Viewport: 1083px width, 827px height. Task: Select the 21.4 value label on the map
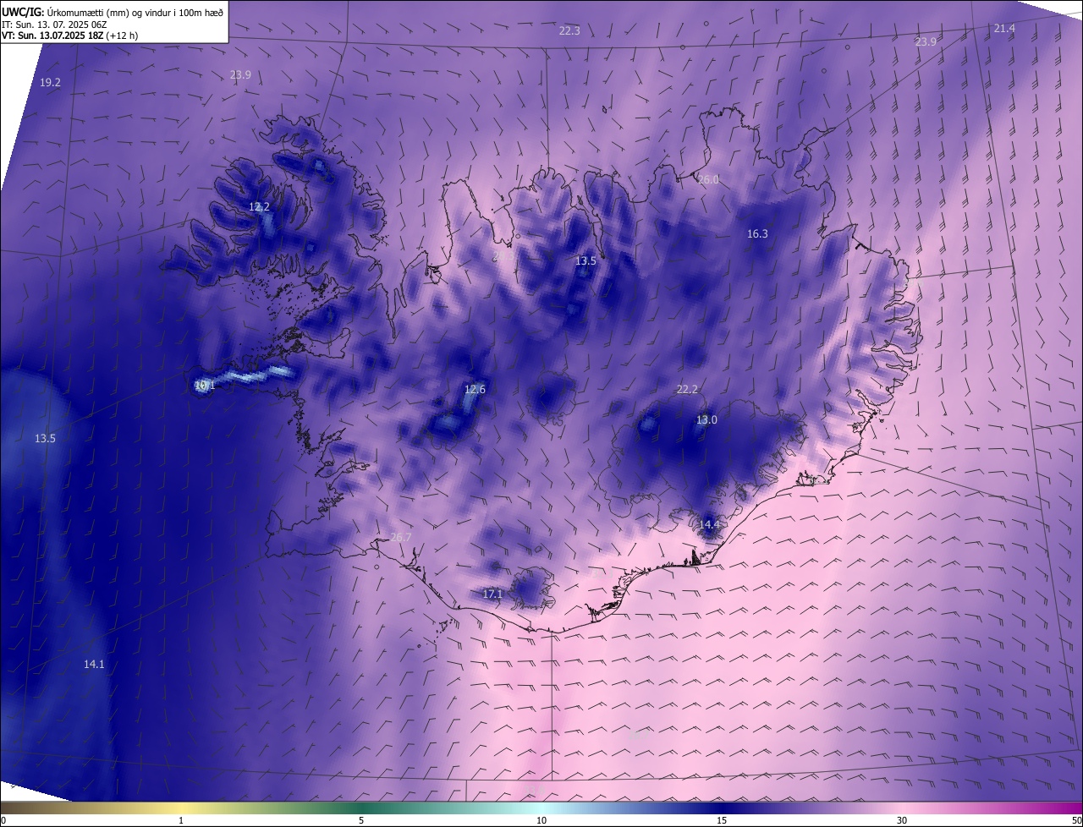pyautogui.click(x=1004, y=29)
